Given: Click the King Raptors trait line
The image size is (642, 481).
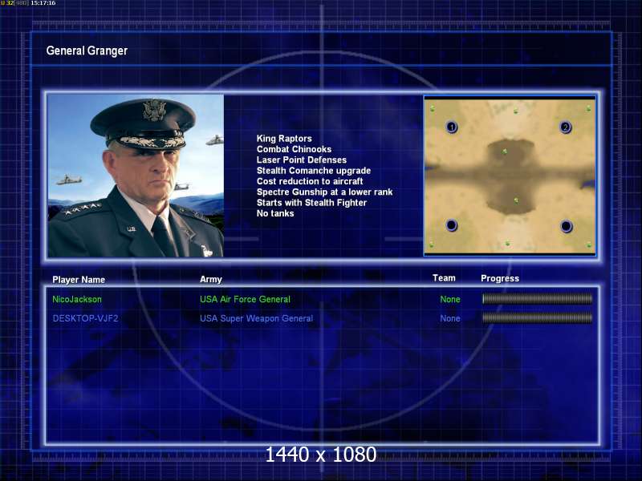Looking at the screenshot, I should click(x=284, y=139).
